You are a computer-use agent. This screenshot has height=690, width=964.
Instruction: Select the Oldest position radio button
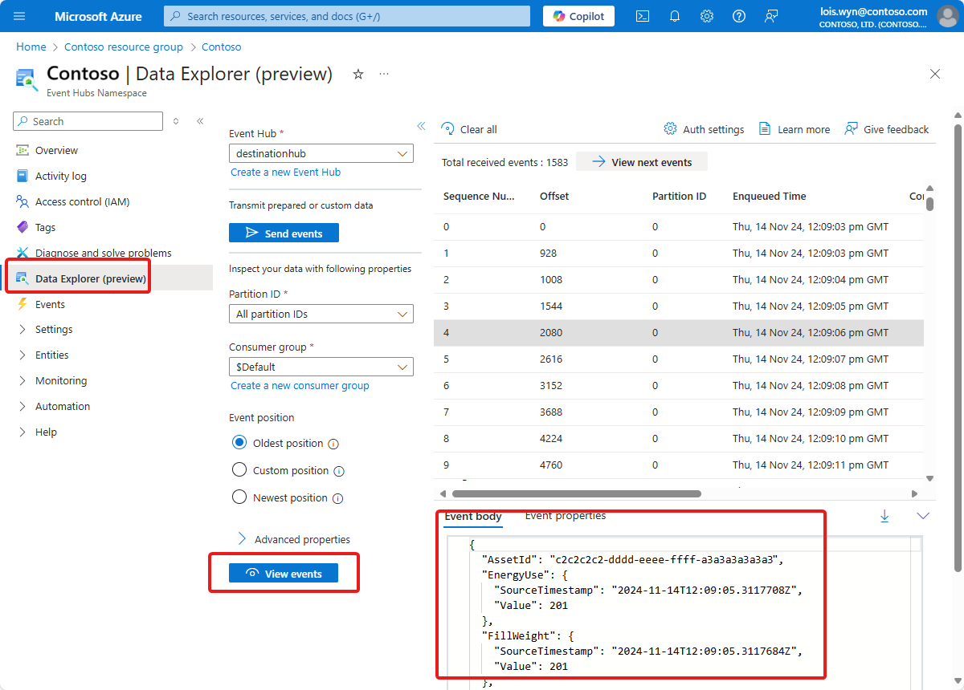click(239, 442)
